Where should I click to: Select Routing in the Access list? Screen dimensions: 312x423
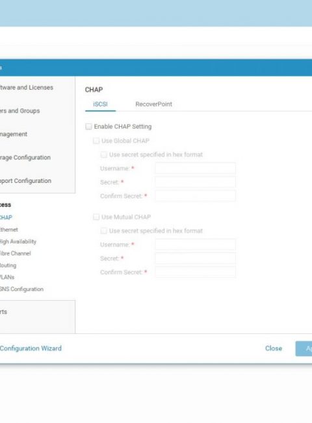tap(8, 265)
